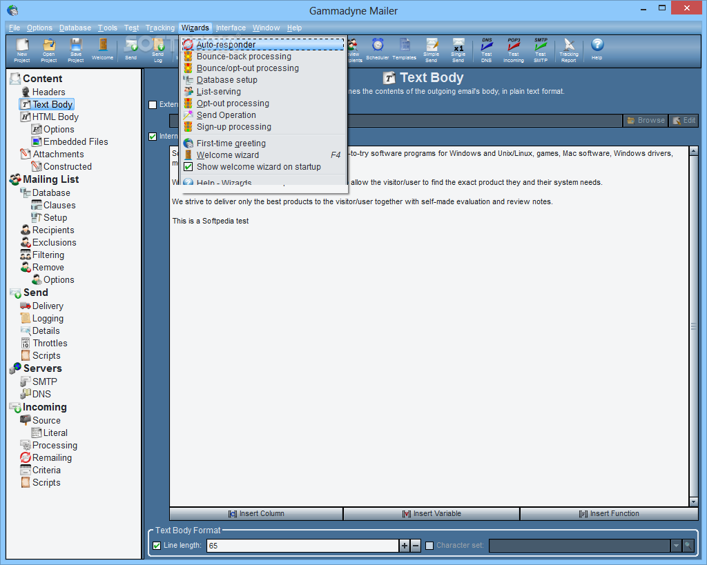Viewport: 707px width, 565px height.
Task: Click the Browse button
Action: click(646, 120)
